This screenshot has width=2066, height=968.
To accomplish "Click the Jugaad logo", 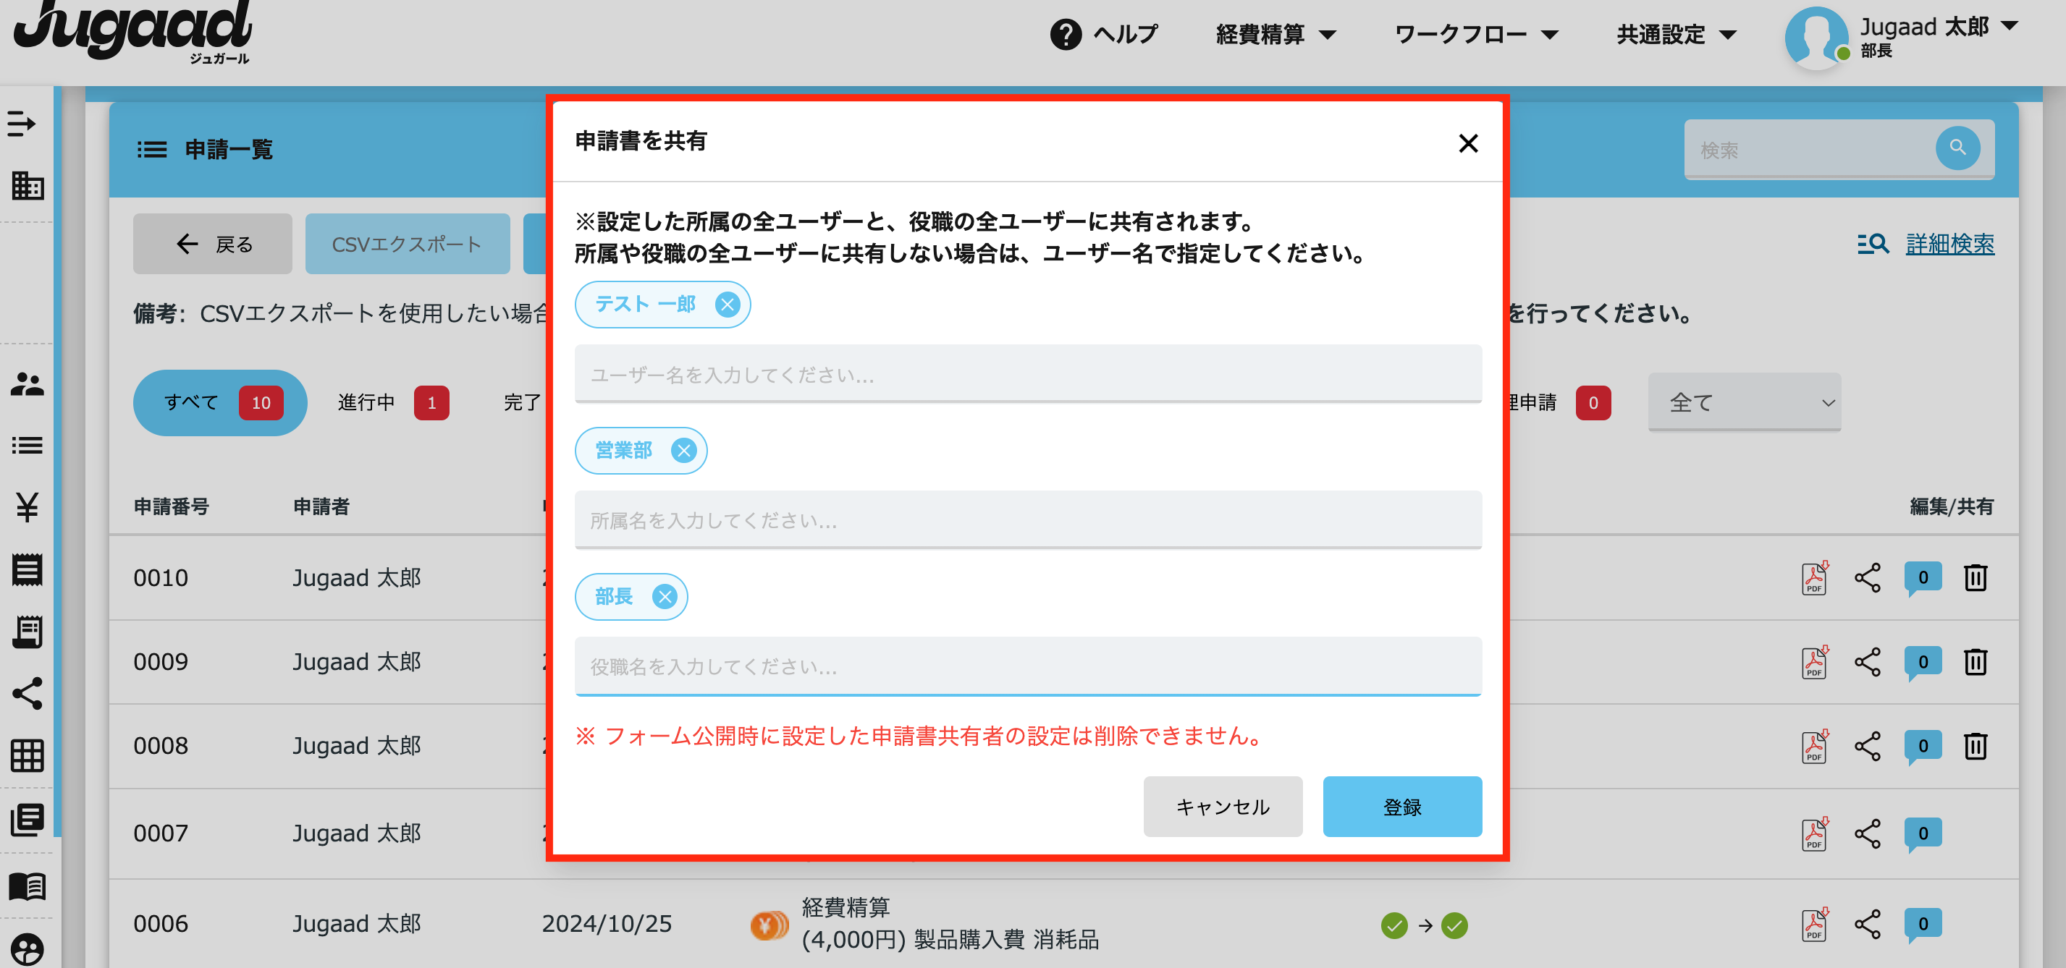I will pos(133,32).
